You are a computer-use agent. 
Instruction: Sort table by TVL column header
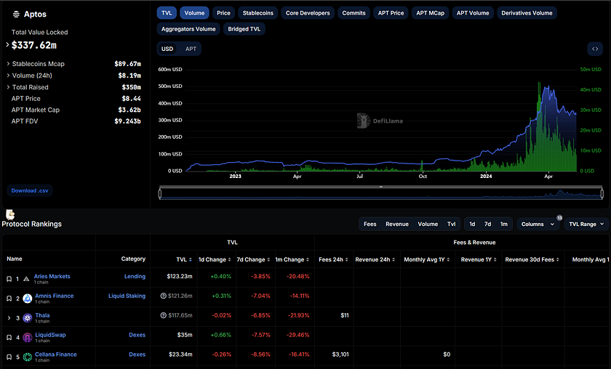[x=184, y=259]
